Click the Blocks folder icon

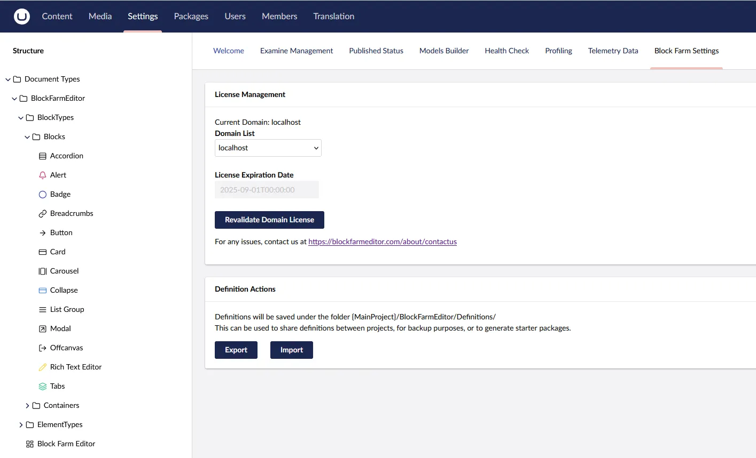pyautogui.click(x=36, y=137)
